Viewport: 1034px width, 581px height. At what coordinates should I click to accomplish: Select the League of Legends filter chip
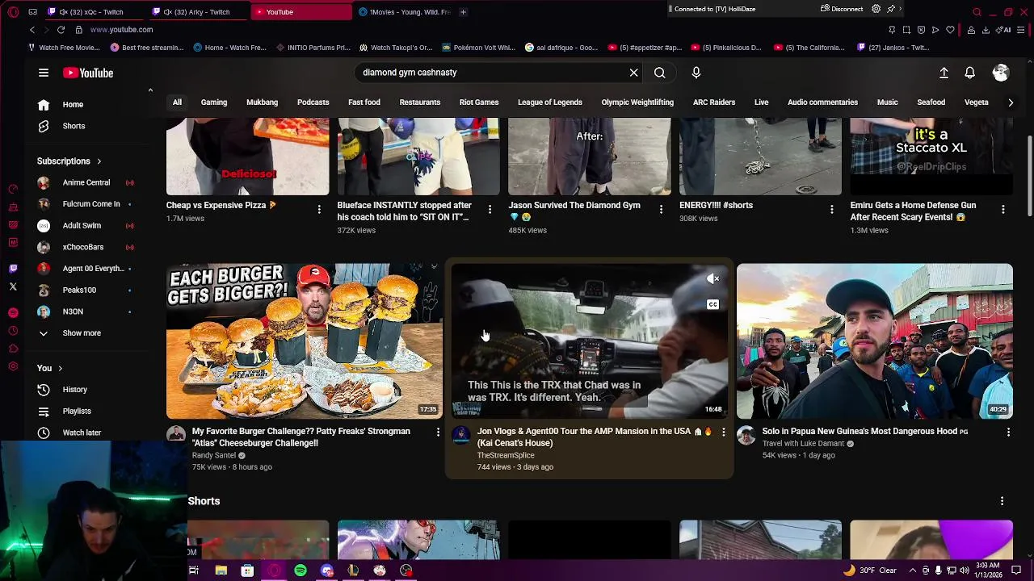[x=550, y=102]
